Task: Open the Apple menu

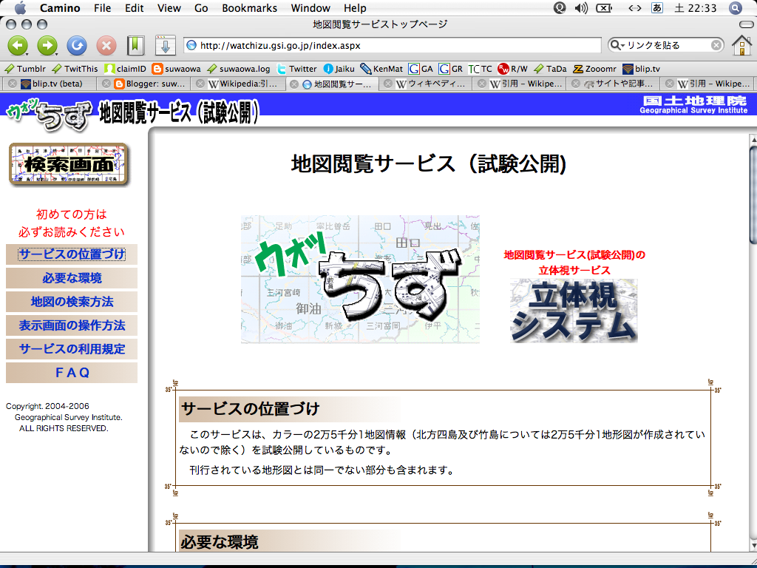Action: [x=20, y=7]
